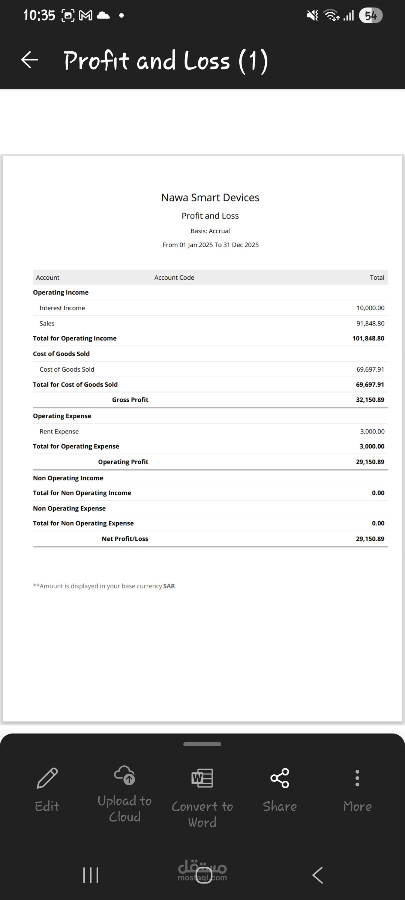The width and height of the screenshot is (405, 900).
Task: Tap Android recent apps button
Action: 91,875
